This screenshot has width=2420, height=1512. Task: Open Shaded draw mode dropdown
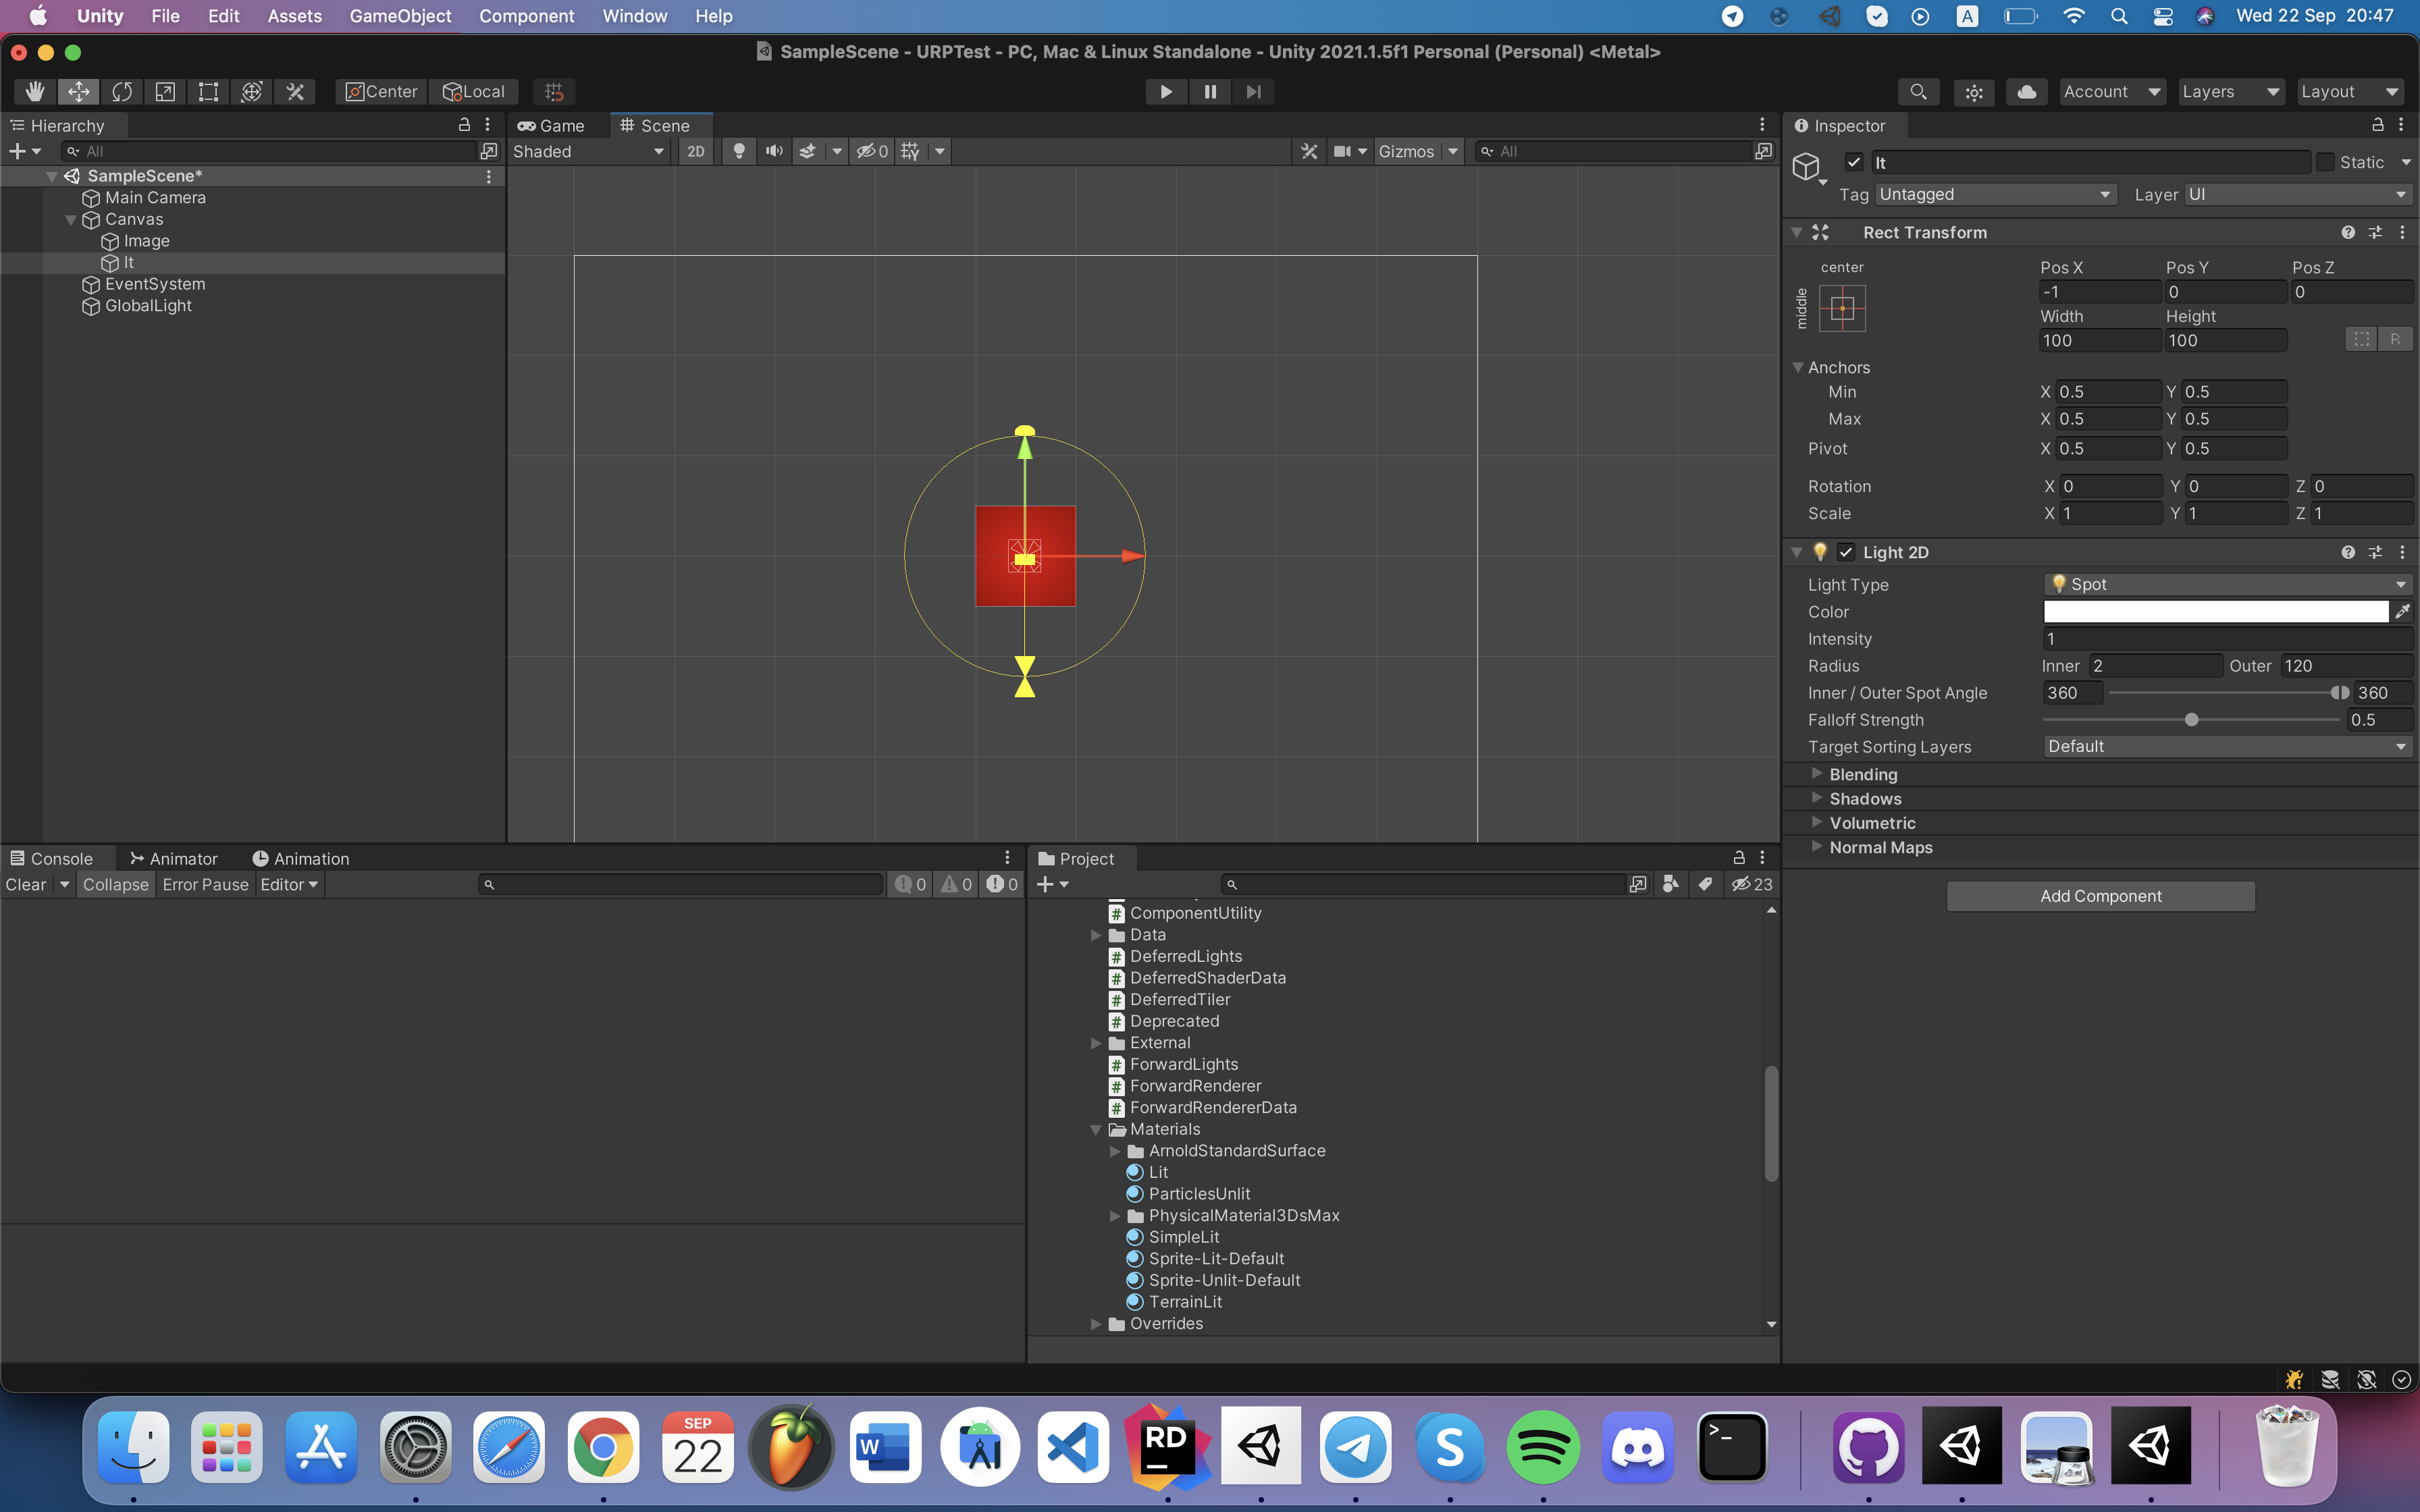click(x=588, y=152)
